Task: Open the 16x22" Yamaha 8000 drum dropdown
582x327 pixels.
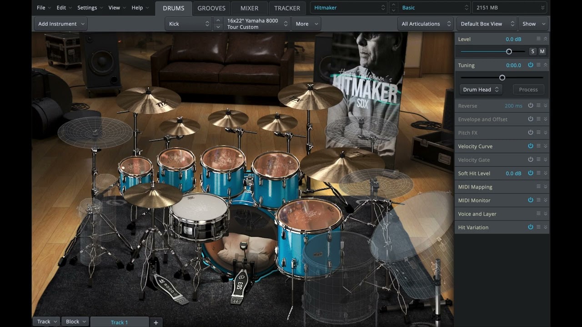Action: tap(257, 24)
